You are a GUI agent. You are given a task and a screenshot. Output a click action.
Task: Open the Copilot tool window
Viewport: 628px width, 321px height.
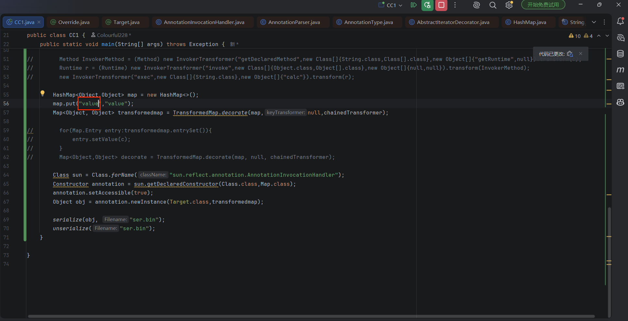click(620, 102)
